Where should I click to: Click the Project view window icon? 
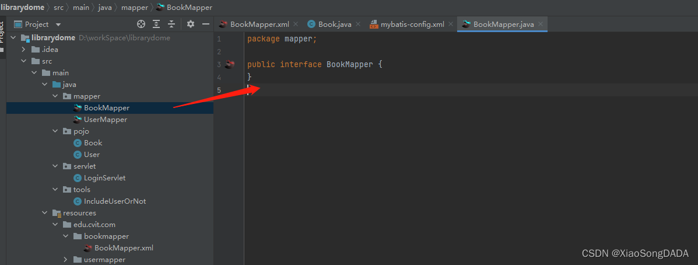pos(18,24)
